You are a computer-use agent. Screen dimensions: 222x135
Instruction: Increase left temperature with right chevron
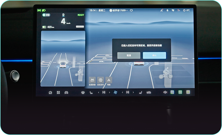coord(109,92)
